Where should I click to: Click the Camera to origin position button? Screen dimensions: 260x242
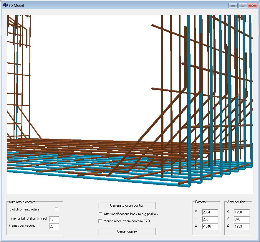(127, 205)
